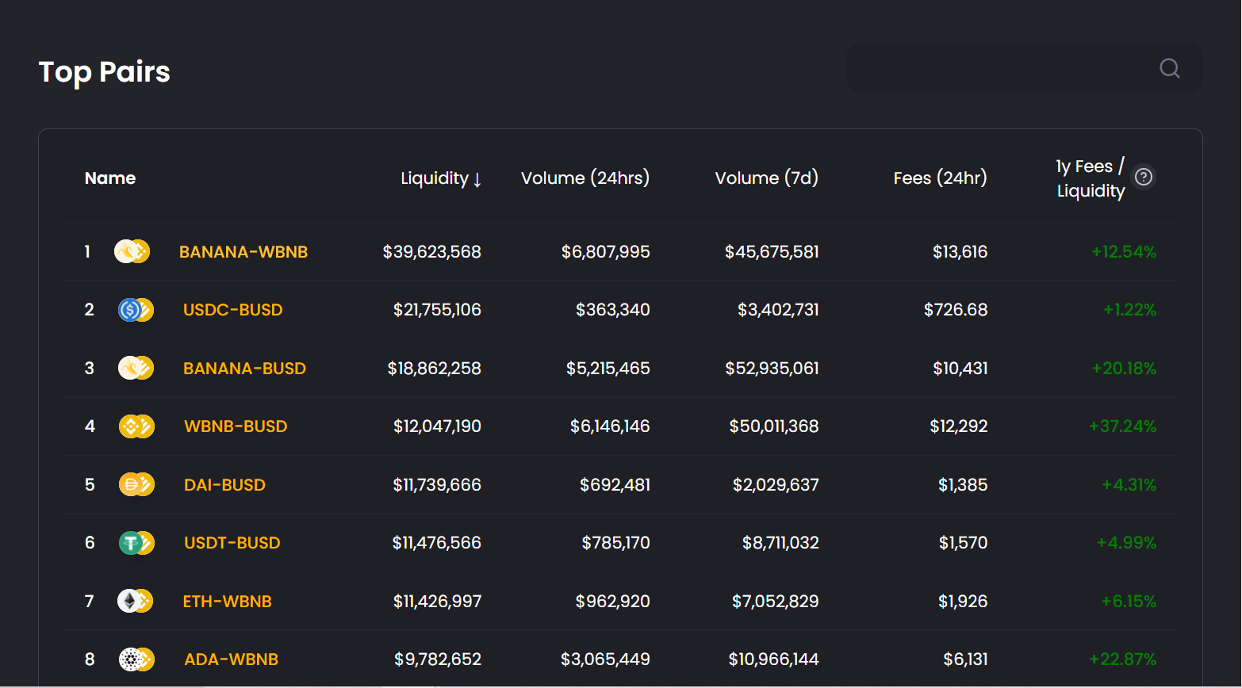Click the $11,426,997 liquidity value

pyautogui.click(x=438, y=602)
